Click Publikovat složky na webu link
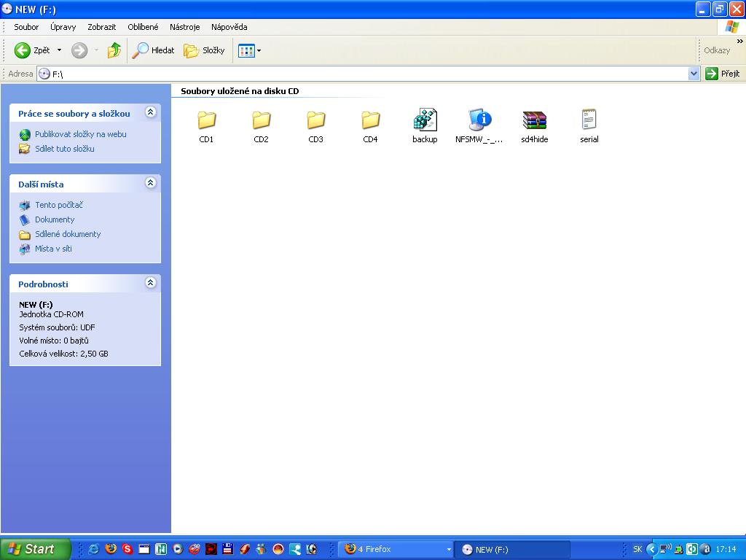Viewport: 746px width, 560px height. click(80, 134)
